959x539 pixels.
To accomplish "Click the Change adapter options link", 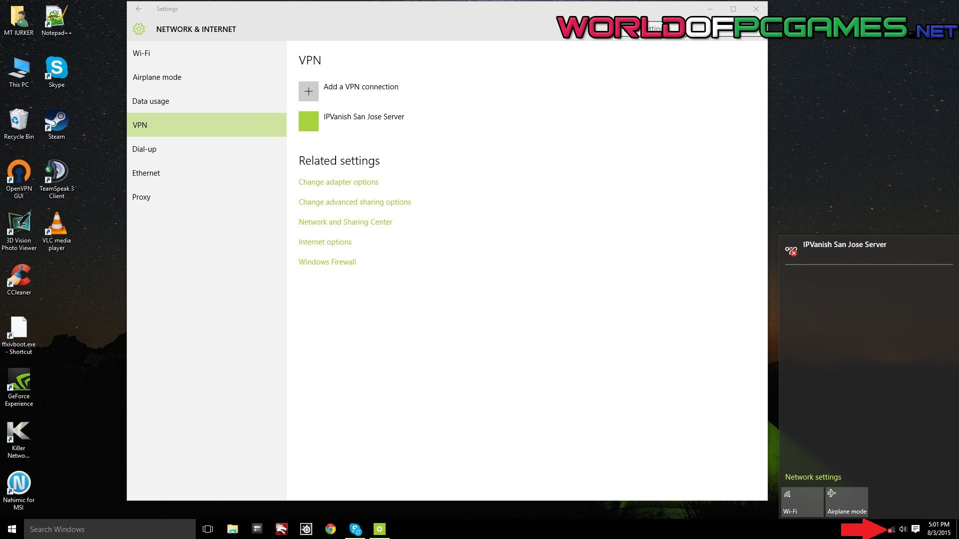I will coord(339,182).
